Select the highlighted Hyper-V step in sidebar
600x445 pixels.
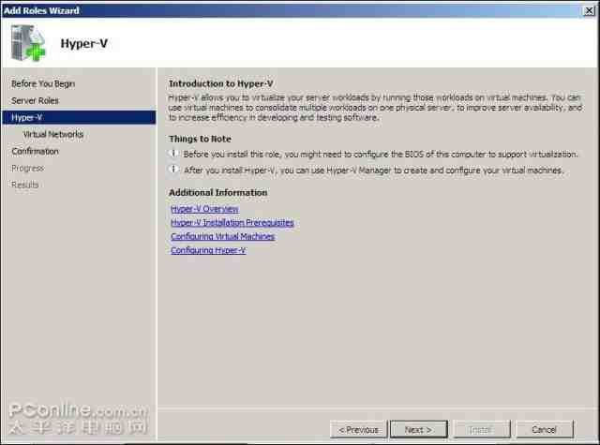click(79, 117)
